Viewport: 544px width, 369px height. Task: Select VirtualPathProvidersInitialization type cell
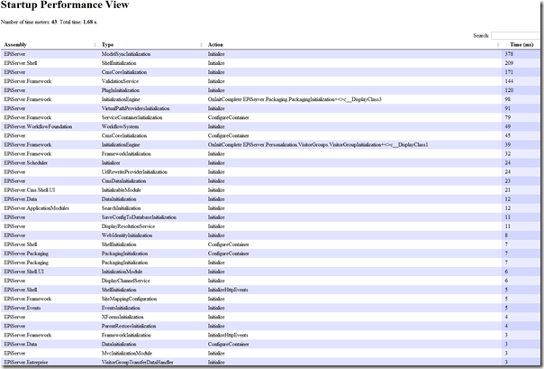point(136,108)
